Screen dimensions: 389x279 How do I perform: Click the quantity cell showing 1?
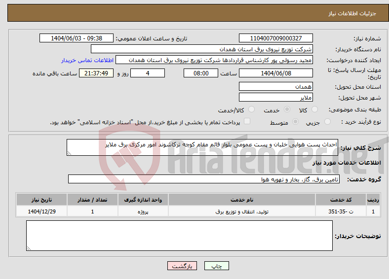tap(92, 211)
